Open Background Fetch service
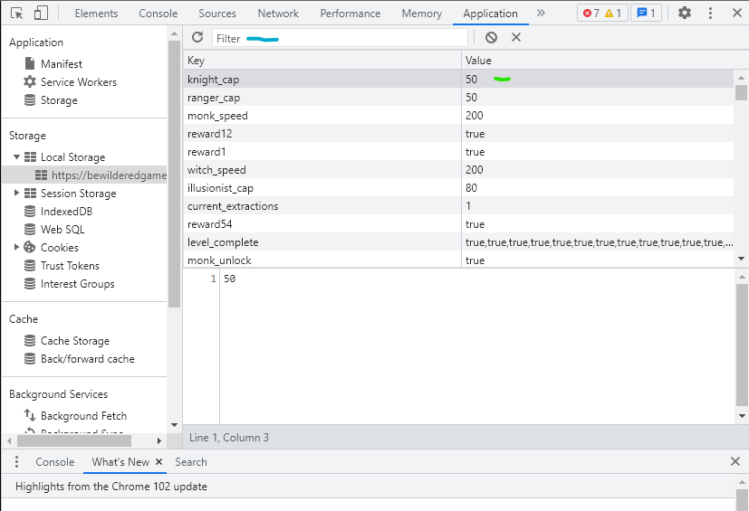Image resolution: width=749 pixels, height=511 pixels. pos(75,415)
